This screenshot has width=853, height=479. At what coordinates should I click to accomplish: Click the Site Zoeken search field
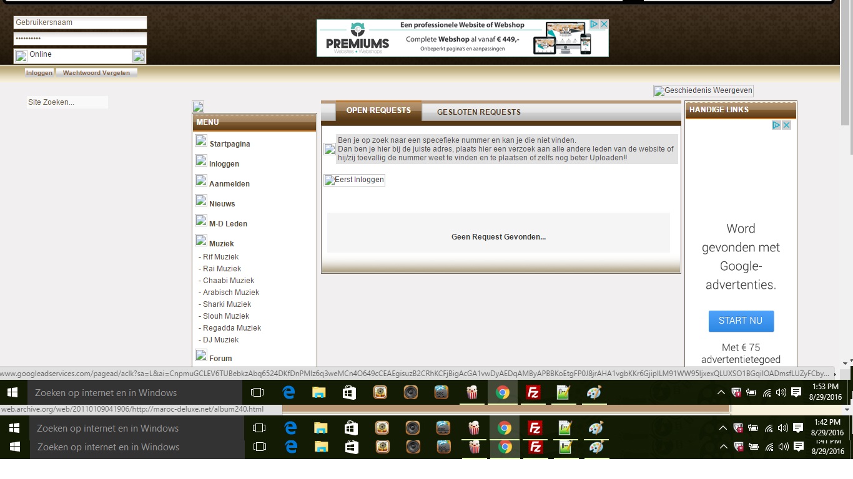pyautogui.click(x=67, y=102)
